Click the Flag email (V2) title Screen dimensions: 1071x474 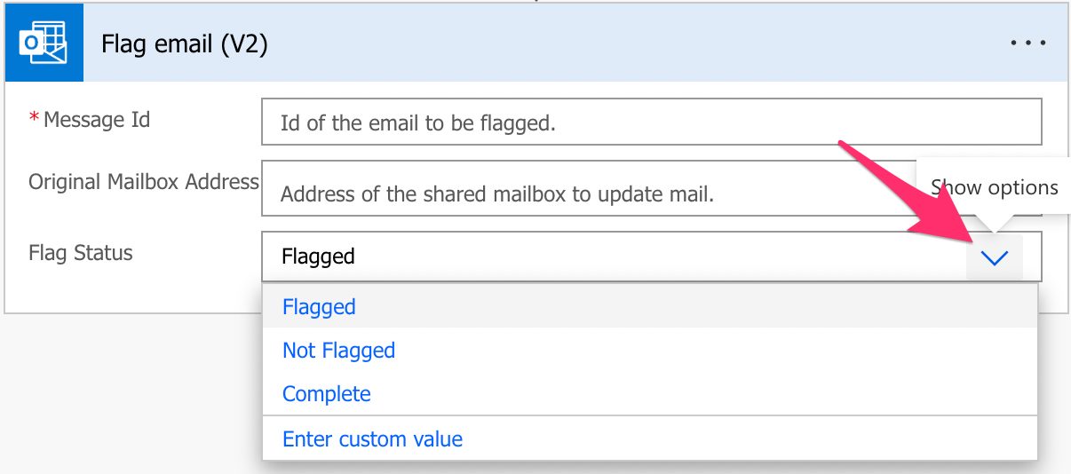pos(185,43)
